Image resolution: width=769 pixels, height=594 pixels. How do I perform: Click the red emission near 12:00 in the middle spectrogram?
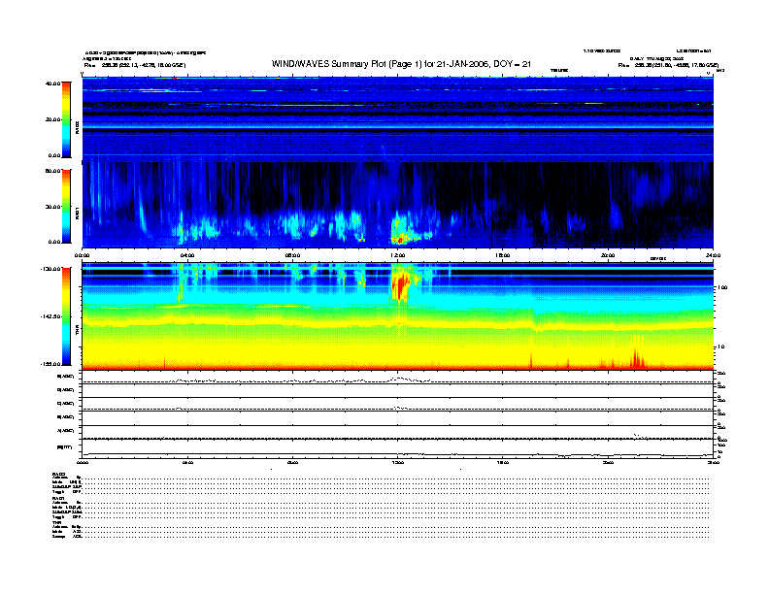click(400, 240)
